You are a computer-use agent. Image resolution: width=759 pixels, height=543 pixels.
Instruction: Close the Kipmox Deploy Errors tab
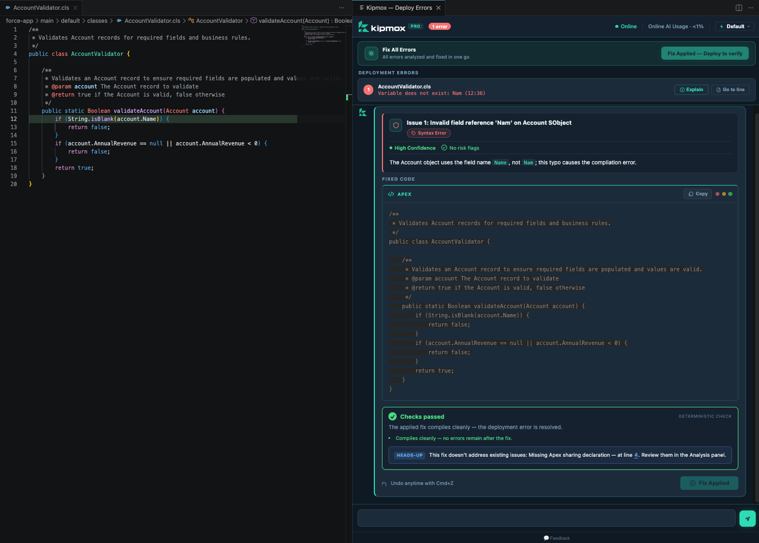pos(438,8)
